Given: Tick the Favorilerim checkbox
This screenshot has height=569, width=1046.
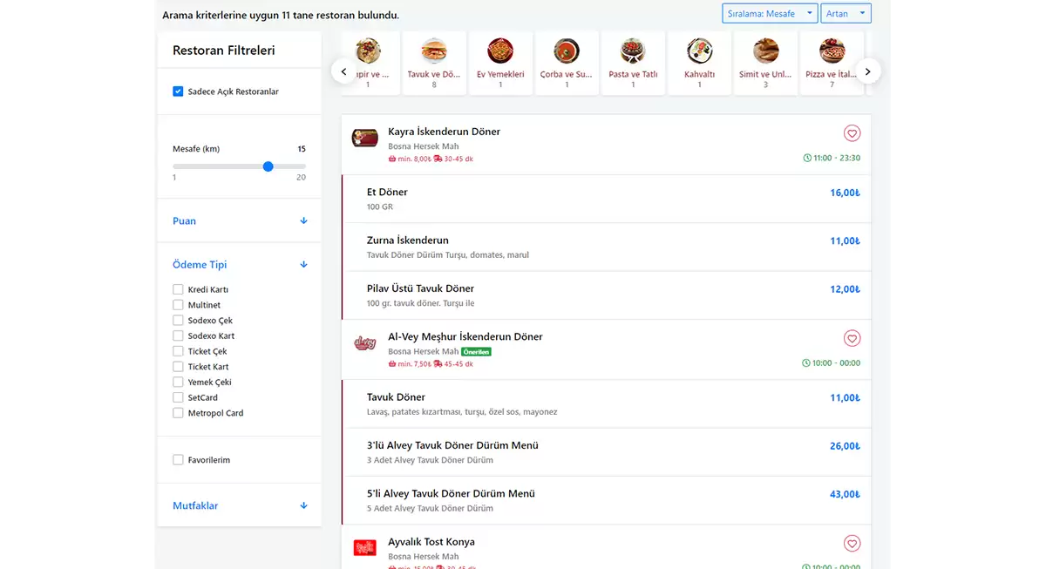Looking at the screenshot, I should 178,460.
